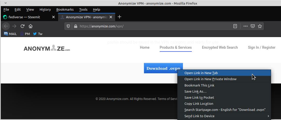Open the View menu
The height and width of the screenshot is (120, 281).
[x=30, y=9]
